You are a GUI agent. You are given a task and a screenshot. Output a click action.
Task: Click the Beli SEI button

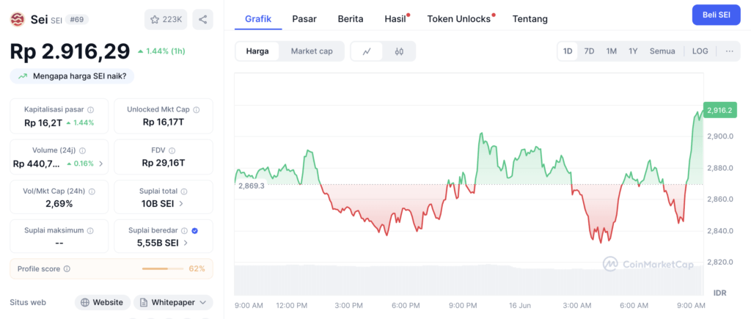click(716, 15)
